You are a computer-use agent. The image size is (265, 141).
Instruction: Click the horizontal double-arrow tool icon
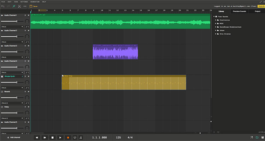(x=25, y=6)
